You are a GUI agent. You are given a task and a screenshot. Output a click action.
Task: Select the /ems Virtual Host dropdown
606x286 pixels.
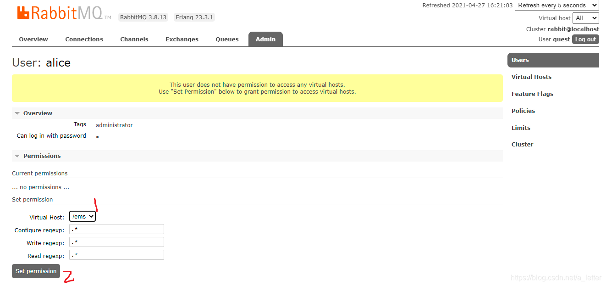click(83, 216)
